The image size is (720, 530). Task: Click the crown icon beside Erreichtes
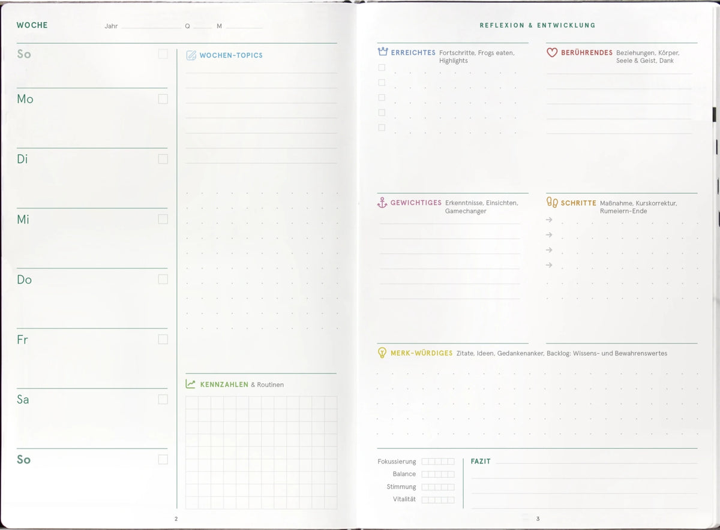click(x=383, y=52)
